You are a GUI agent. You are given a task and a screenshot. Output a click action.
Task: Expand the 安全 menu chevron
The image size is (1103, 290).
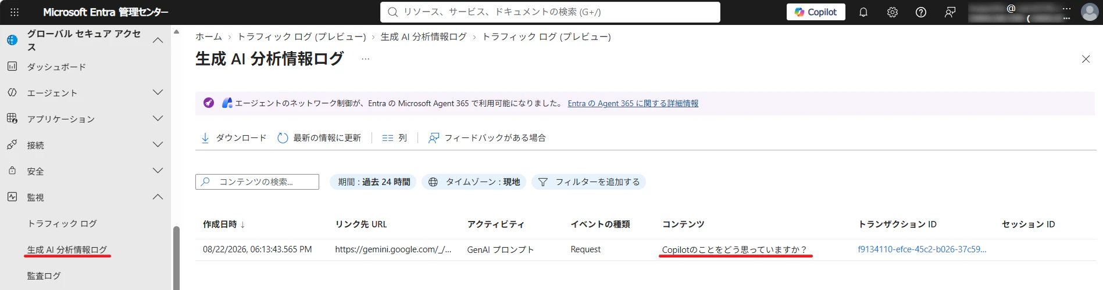click(158, 171)
